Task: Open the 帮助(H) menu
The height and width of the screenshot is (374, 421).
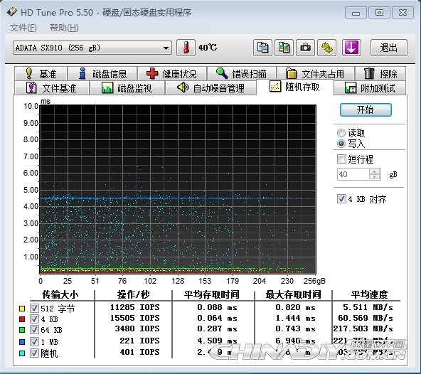Action: [x=64, y=28]
